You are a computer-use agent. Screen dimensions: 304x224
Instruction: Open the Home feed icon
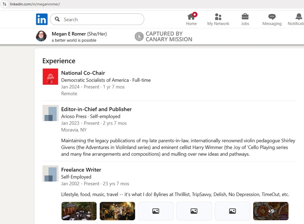[191, 17]
